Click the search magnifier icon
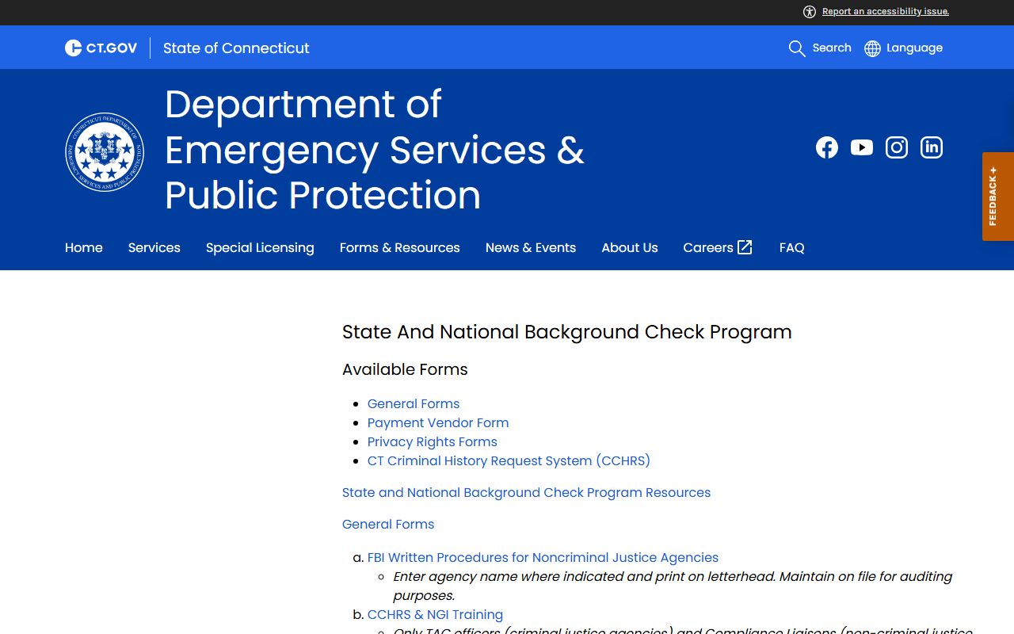 pyautogui.click(x=797, y=48)
